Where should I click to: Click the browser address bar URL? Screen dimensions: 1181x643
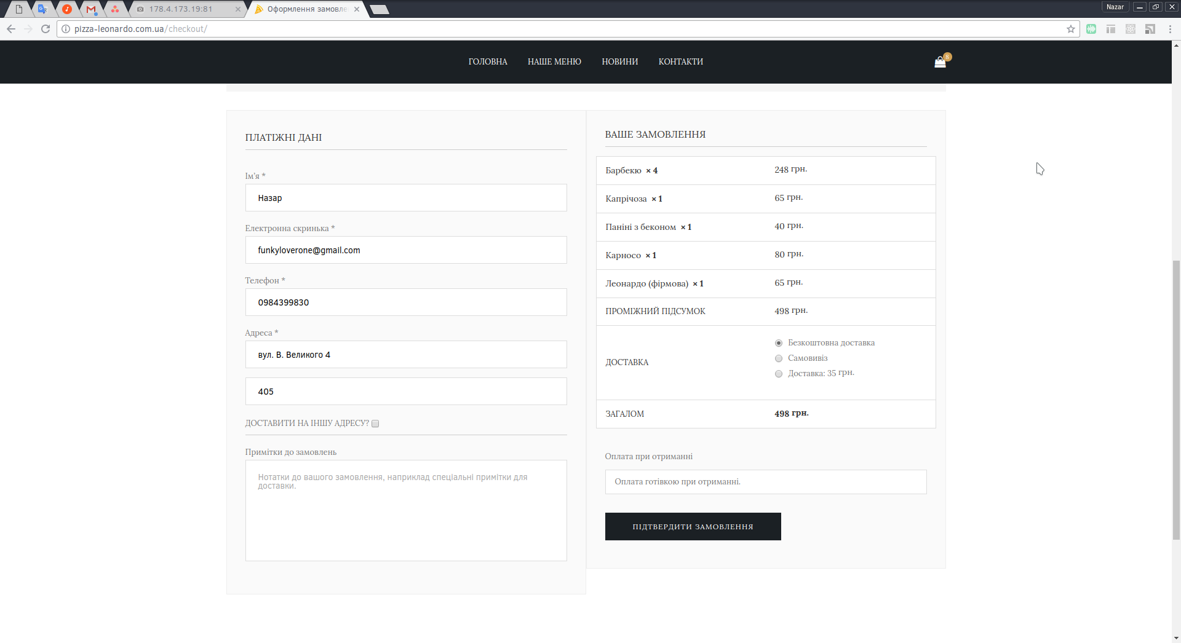click(141, 29)
